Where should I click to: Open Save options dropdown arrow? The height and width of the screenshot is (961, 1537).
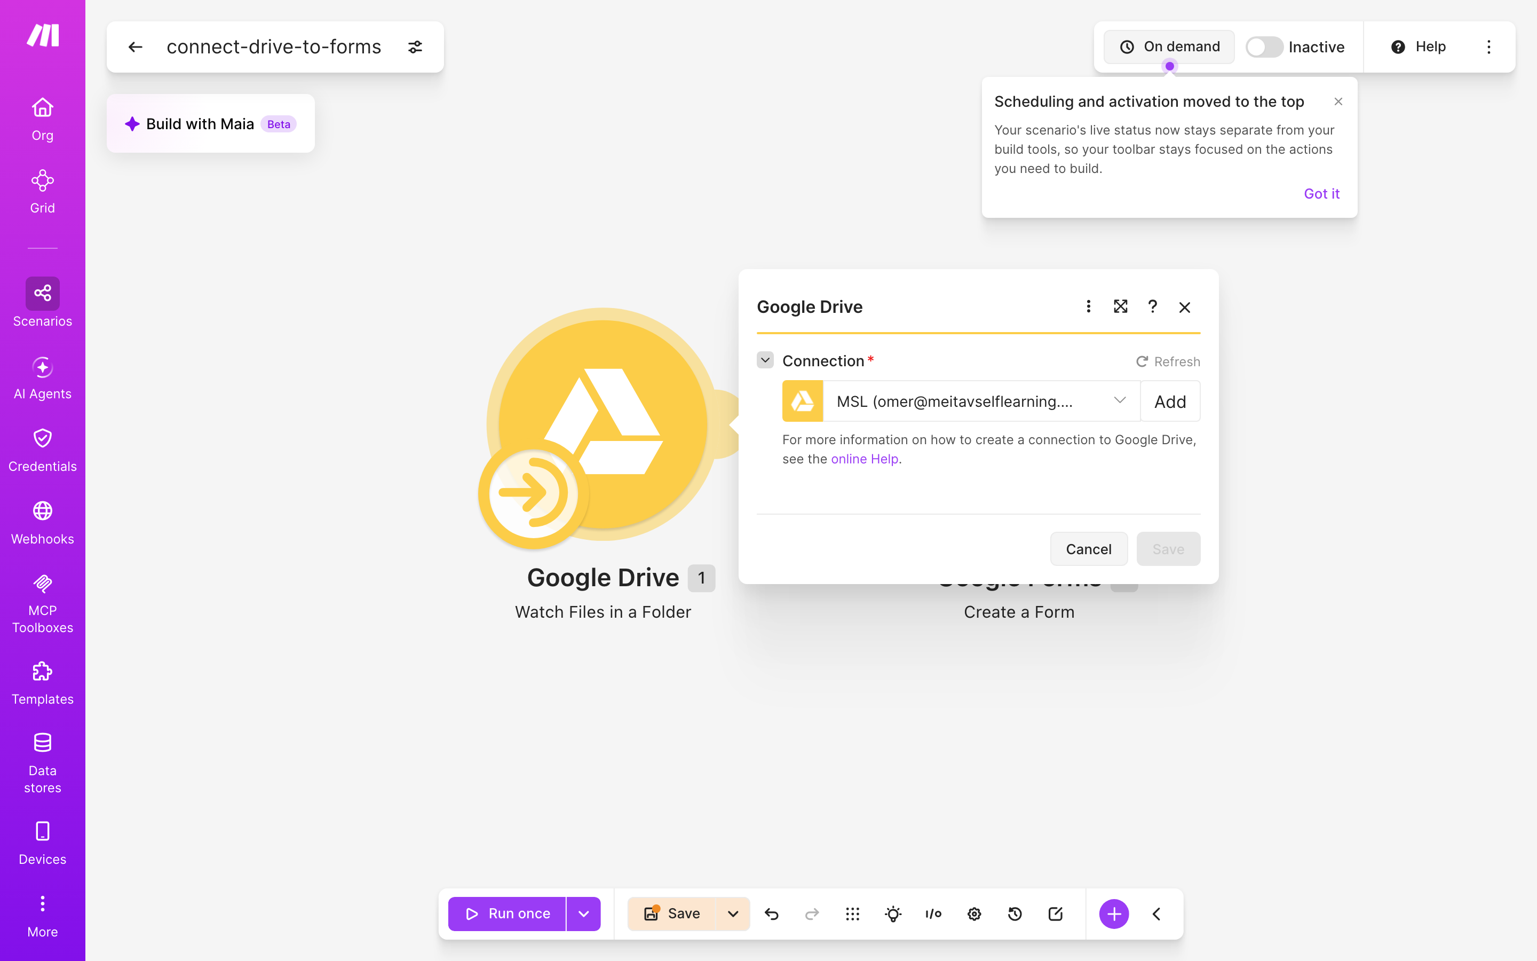point(733,914)
